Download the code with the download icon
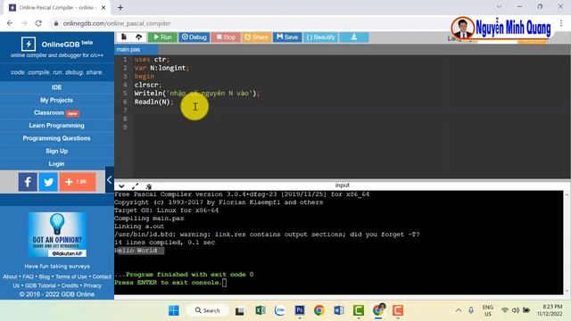Image resolution: width=571 pixels, height=321 pixels. coord(354,37)
